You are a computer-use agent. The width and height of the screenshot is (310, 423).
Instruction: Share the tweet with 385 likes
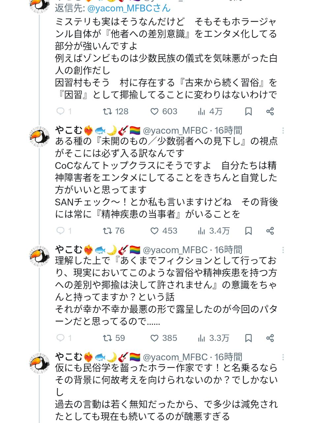click(270, 338)
